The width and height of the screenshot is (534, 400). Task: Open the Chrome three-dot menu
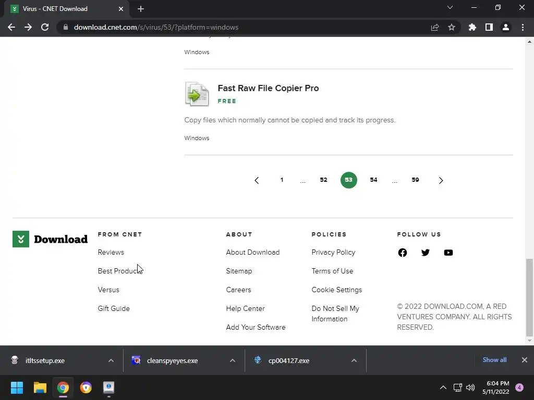coord(523,27)
